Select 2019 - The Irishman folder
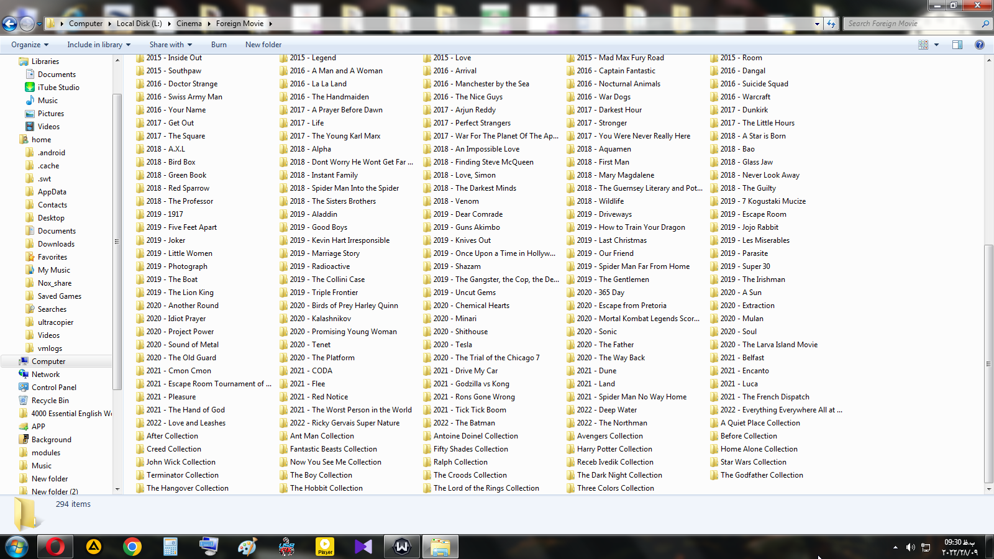The width and height of the screenshot is (994, 559). click(x=752, y=279)
